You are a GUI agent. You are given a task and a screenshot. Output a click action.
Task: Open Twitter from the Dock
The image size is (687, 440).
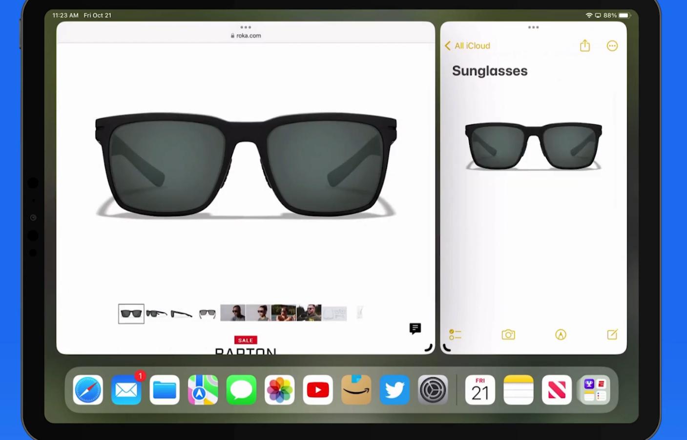coord(394,389)
